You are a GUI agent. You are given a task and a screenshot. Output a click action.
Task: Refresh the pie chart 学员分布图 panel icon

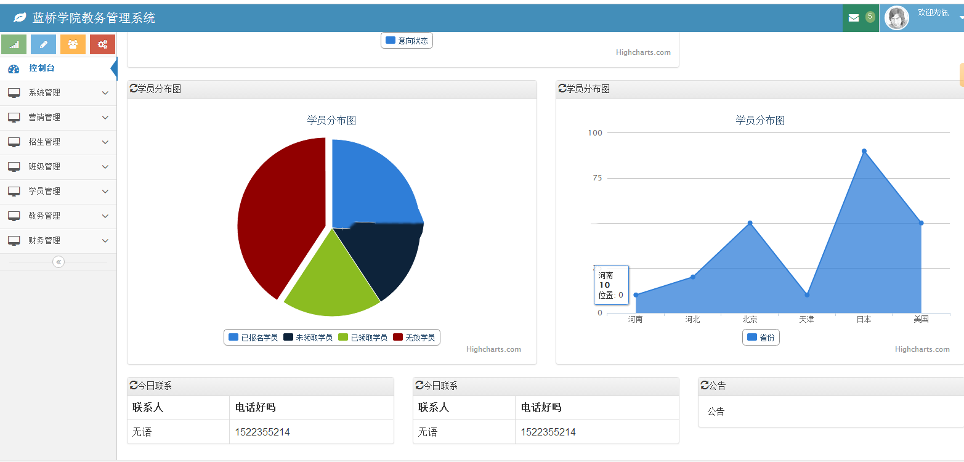click(x=134, y=89)
